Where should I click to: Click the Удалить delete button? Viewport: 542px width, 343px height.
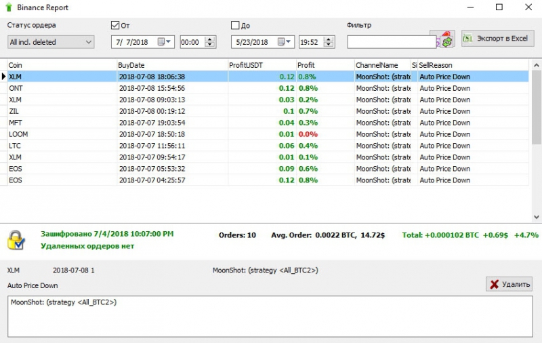click(509, 284)
